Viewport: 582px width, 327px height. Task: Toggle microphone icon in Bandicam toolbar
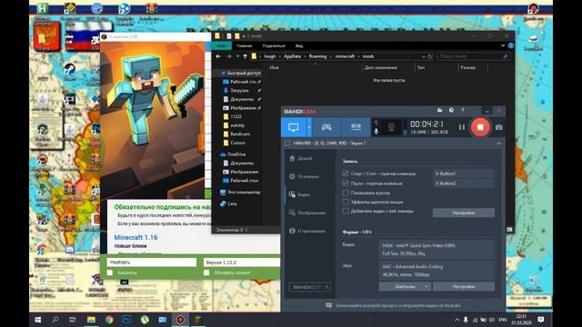tap(376, 131)
